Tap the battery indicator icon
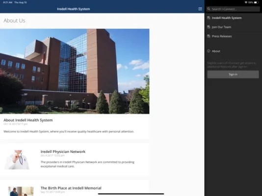Image resolution: width=262 pixels, height=196 pixels. click(x=256, y=2)
